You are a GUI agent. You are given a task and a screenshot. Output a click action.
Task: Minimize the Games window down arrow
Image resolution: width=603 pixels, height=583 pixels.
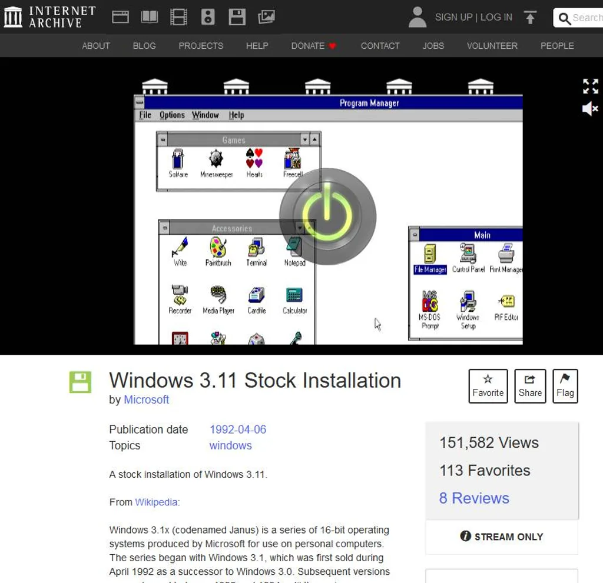305,140
